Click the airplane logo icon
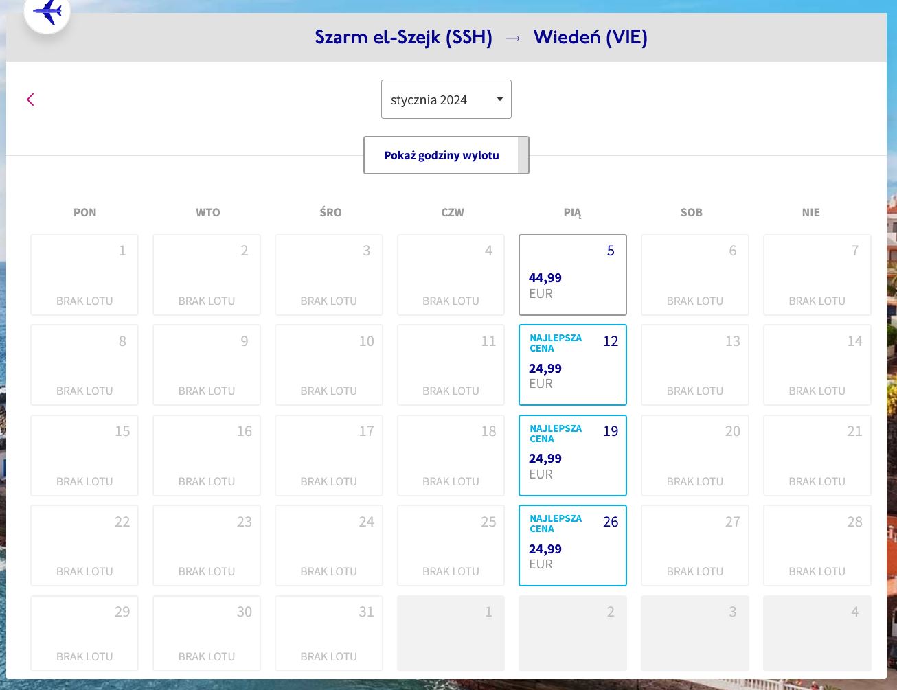The image size is (897, 690). point(47,12)
